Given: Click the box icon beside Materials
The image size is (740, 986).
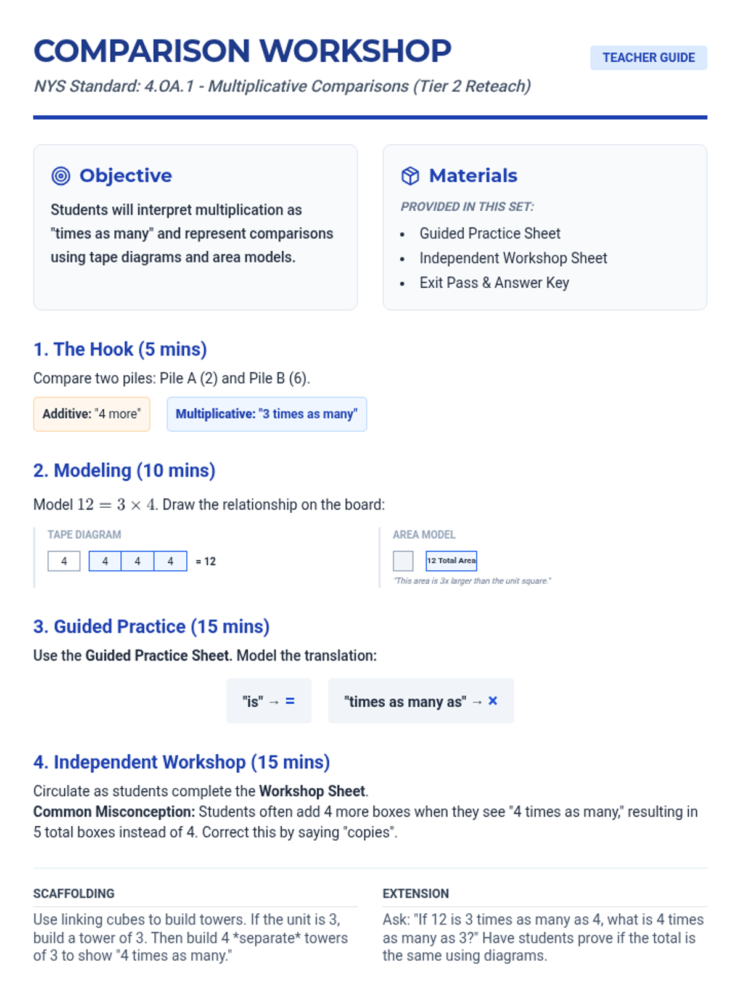Looking at the screenshot, I should pyautogui.click(x=410, y=176).
